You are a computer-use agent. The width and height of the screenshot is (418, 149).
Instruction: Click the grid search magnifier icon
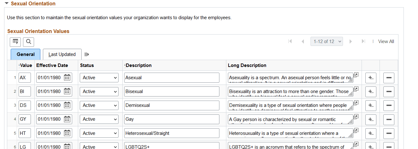(28, 42)
